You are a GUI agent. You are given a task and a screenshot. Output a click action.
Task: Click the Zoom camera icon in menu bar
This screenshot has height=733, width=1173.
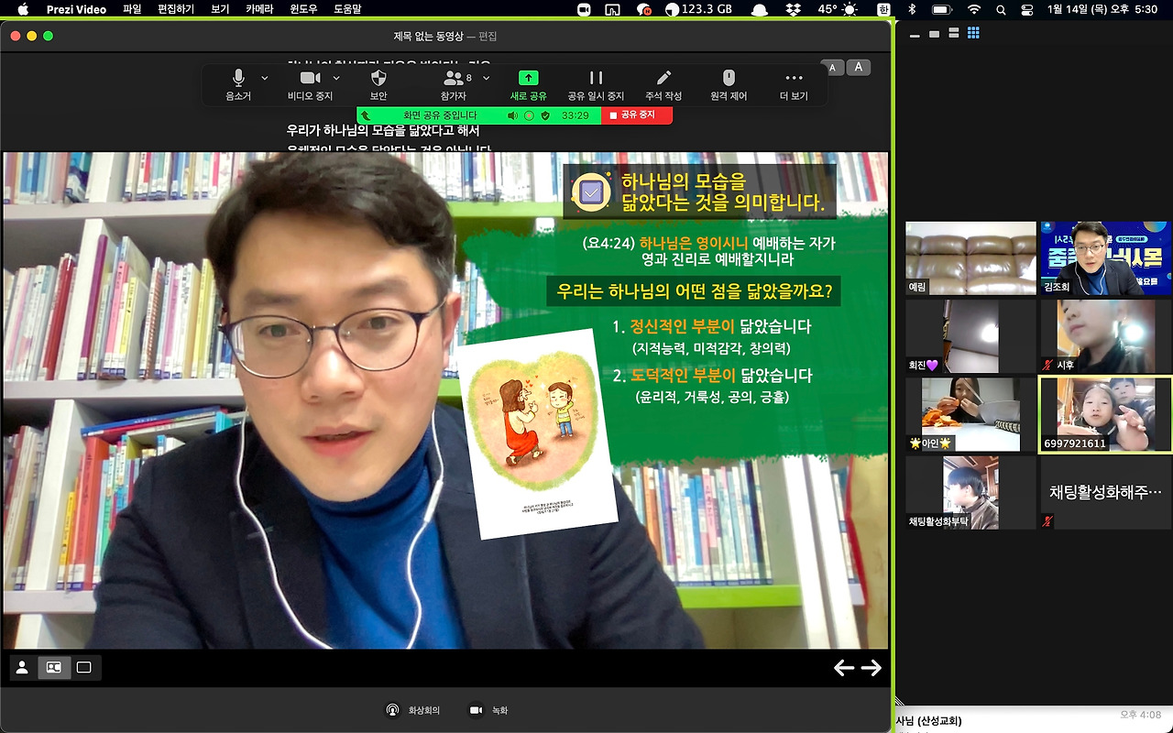point(584,9)
